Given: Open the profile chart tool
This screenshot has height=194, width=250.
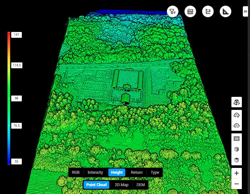Looking at the screenshot, I should click(190, 12).
